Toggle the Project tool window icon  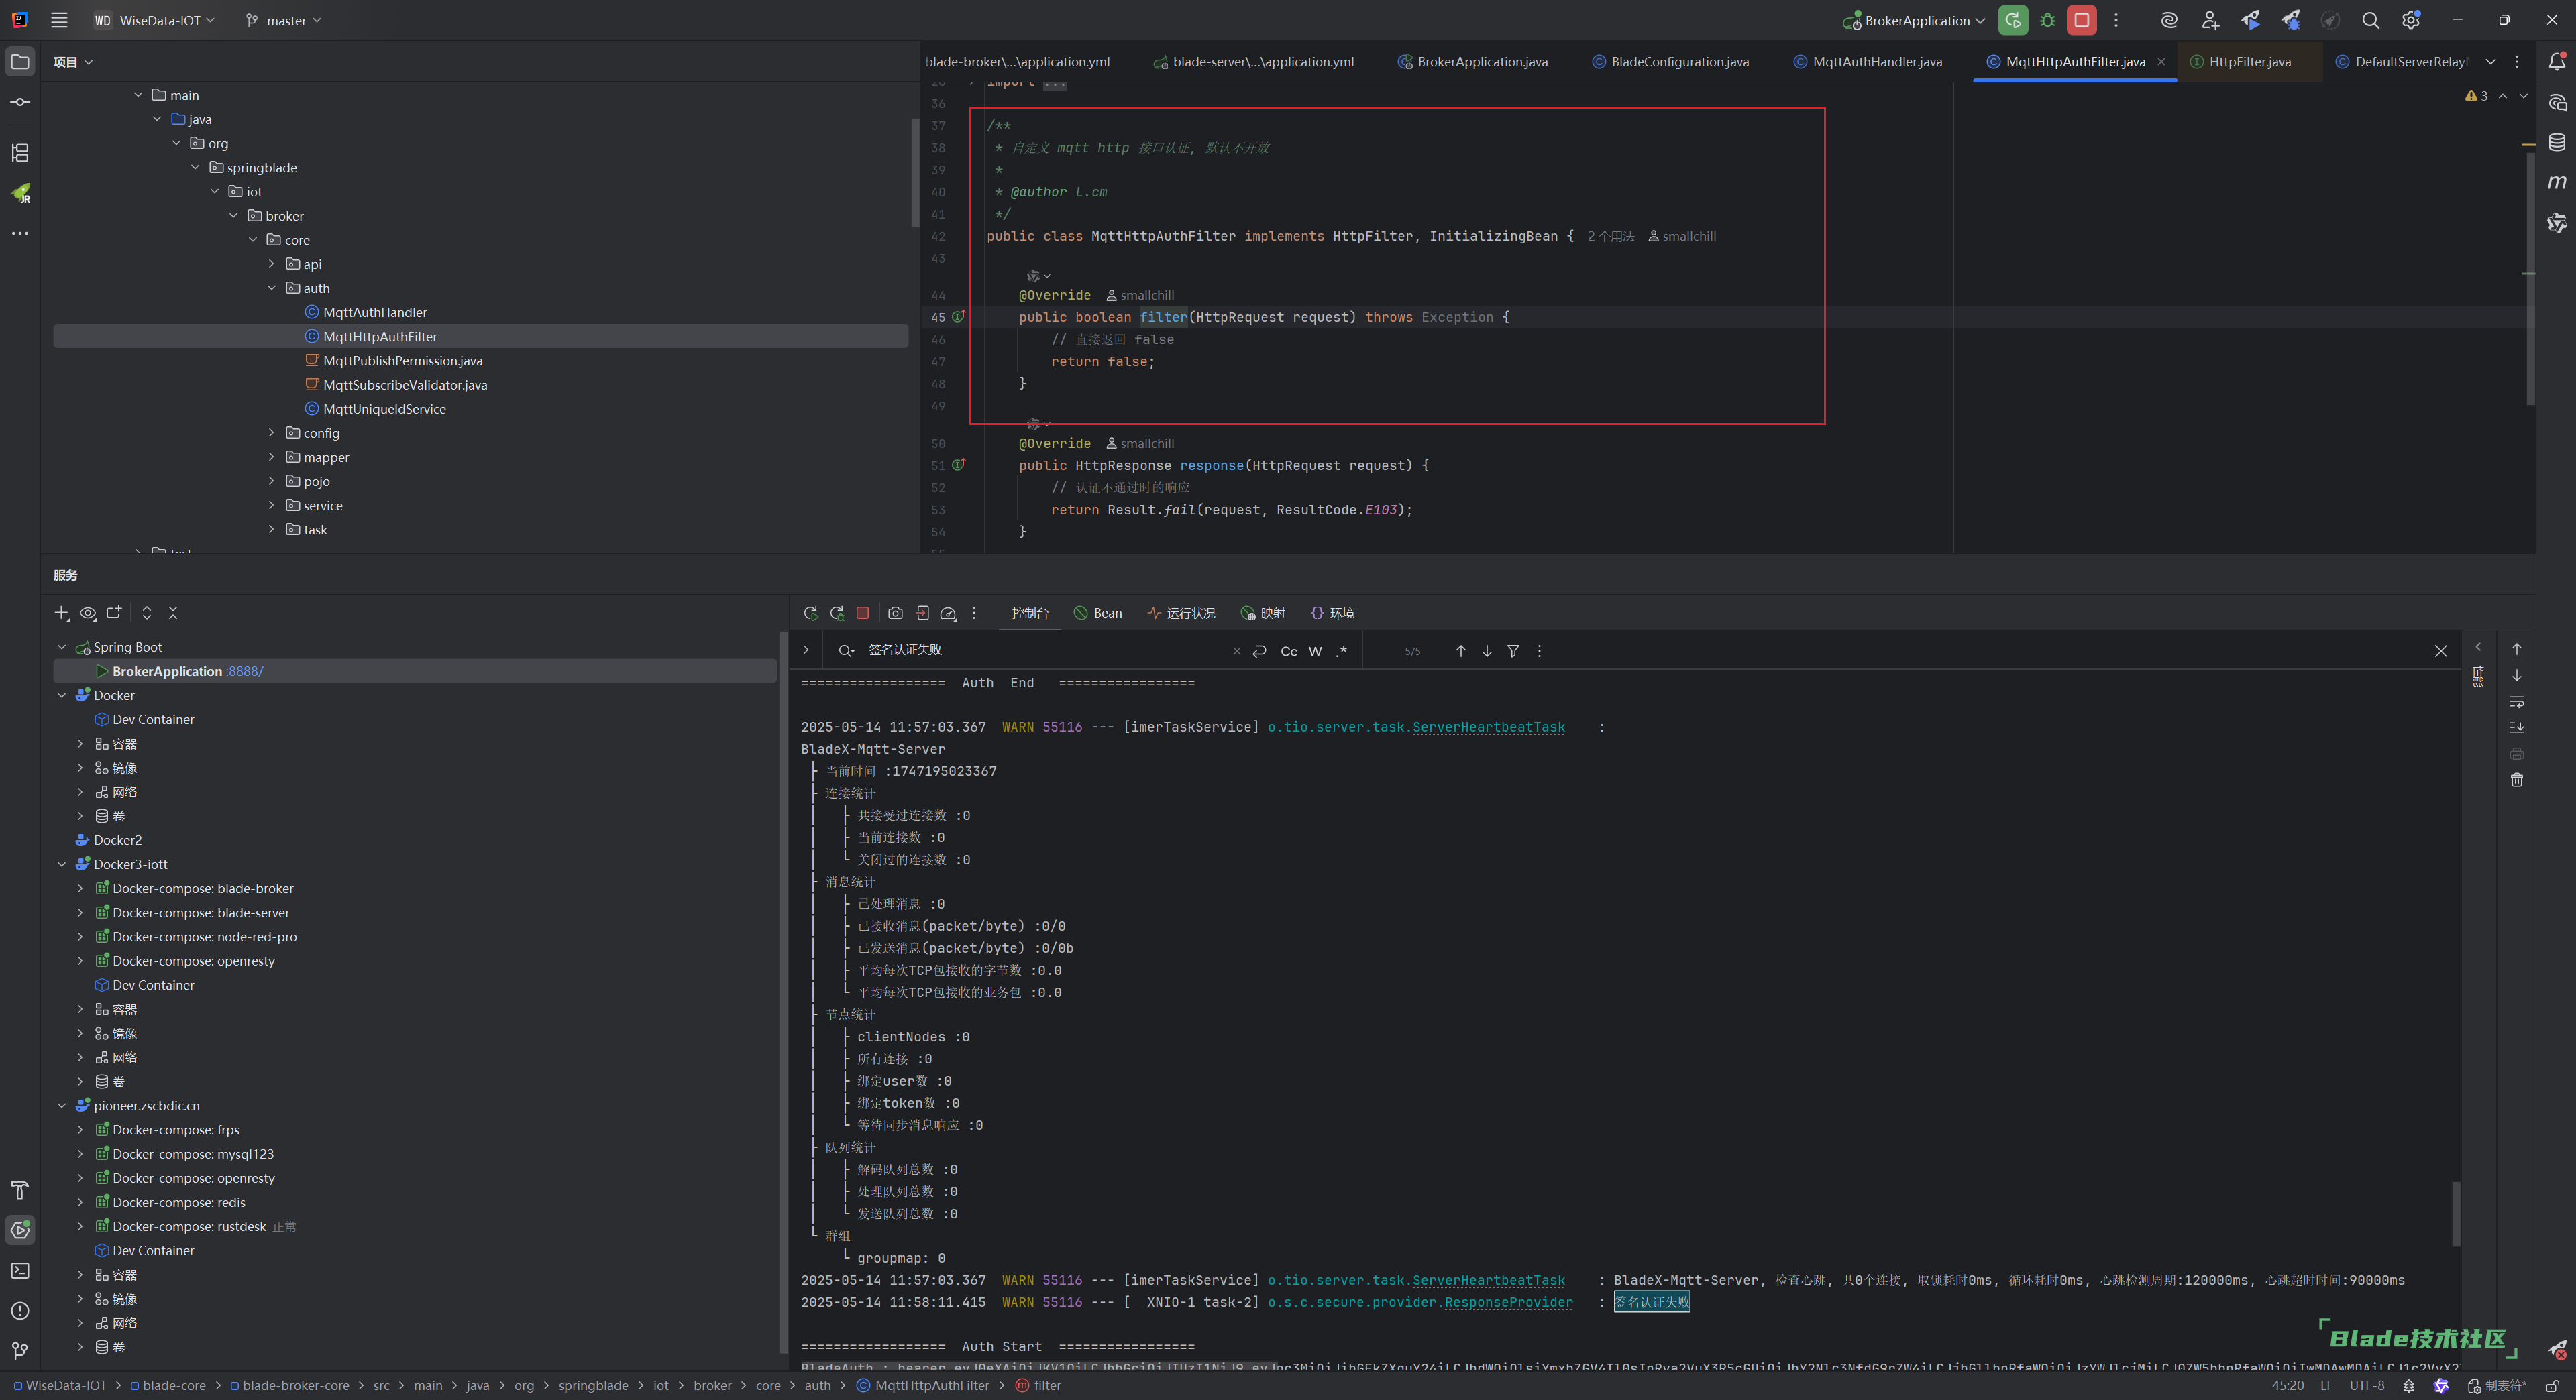point(20,62)
